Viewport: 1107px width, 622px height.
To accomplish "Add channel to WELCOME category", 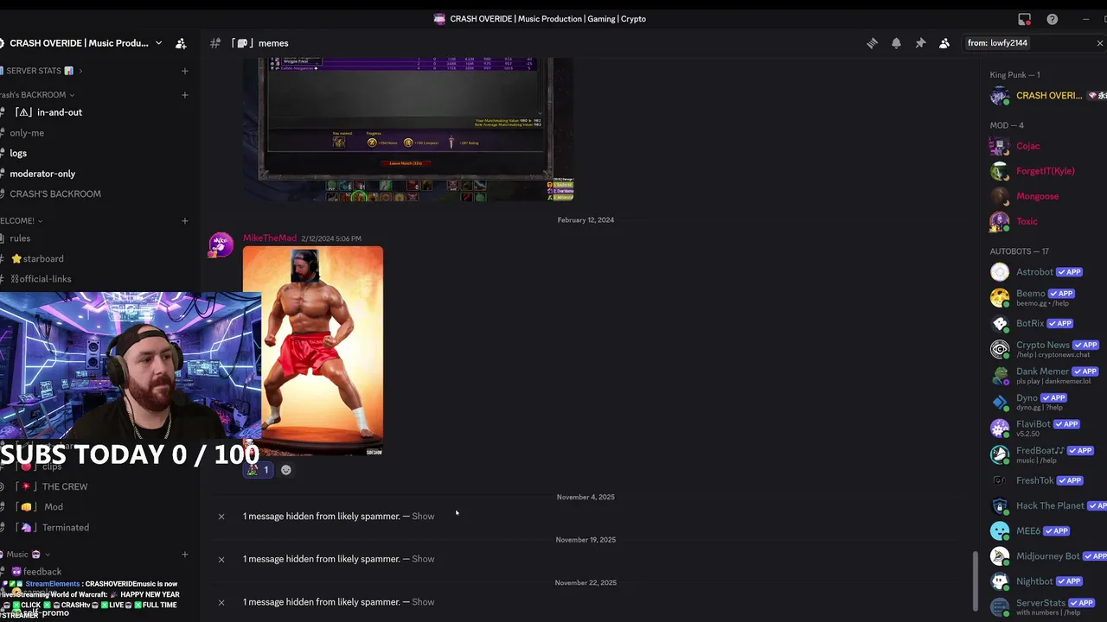I will pyautogui.click(x=184, y=221).
